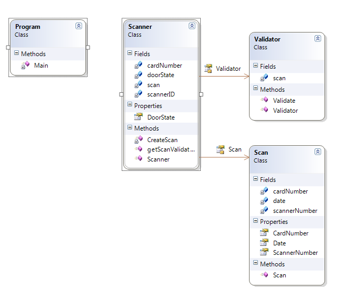
Task: Select the Scan association label on arrow
Action: 235,149
